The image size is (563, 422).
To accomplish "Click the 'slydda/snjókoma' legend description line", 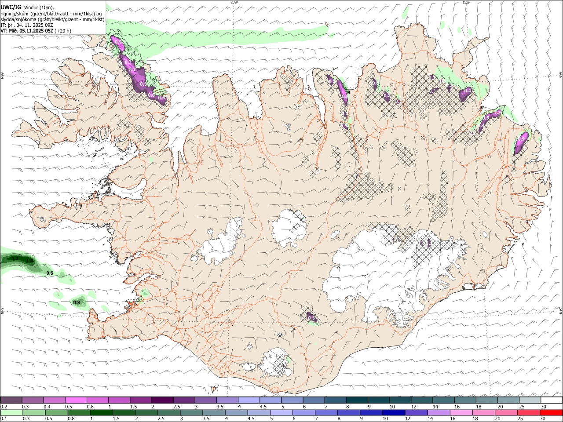I will point(52,19).
